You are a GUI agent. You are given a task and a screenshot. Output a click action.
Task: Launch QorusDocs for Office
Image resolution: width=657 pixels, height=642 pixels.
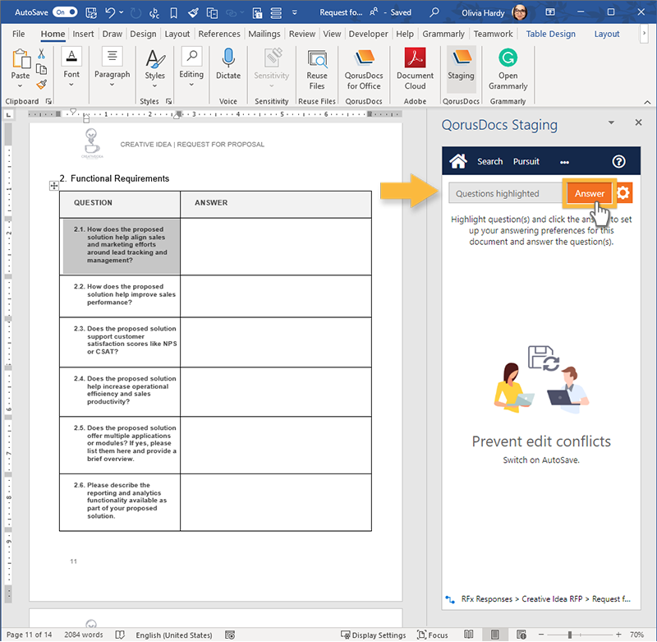pyautogui.click(x=364, y=69)
